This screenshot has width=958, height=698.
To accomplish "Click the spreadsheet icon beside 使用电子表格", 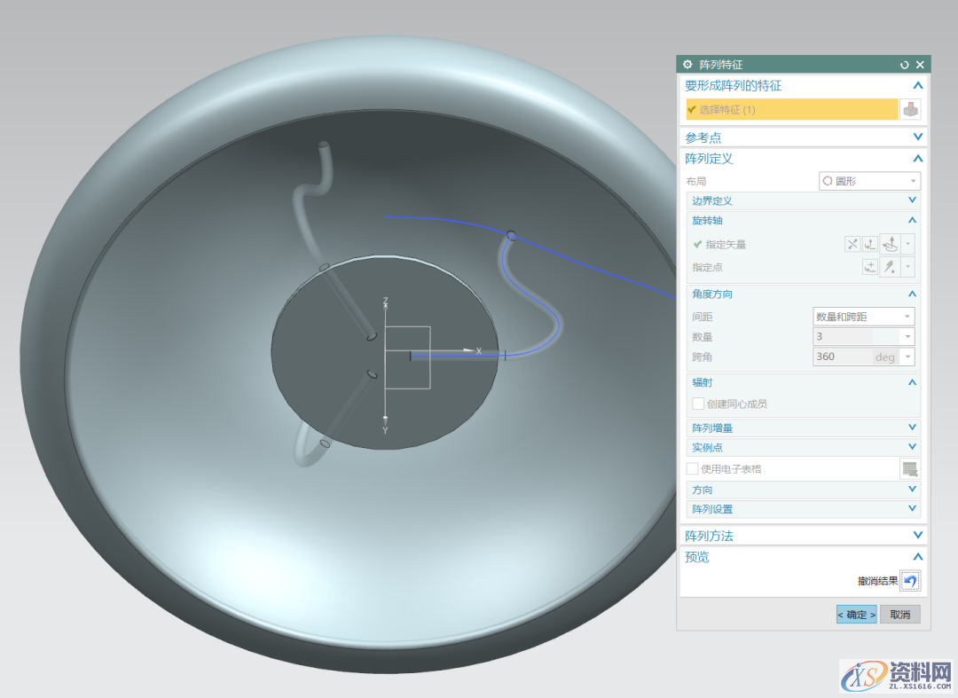I will pyautogui.click(x=910, y=469).
